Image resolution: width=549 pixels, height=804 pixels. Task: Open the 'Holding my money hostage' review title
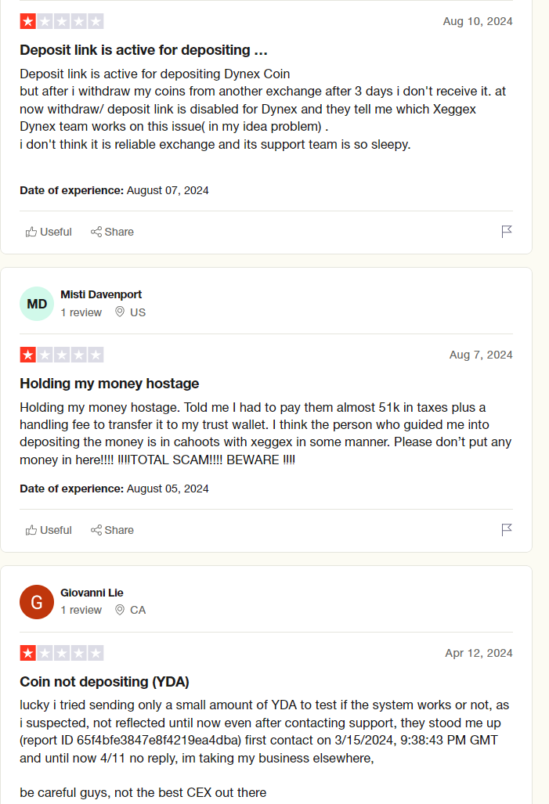[110, 384]
